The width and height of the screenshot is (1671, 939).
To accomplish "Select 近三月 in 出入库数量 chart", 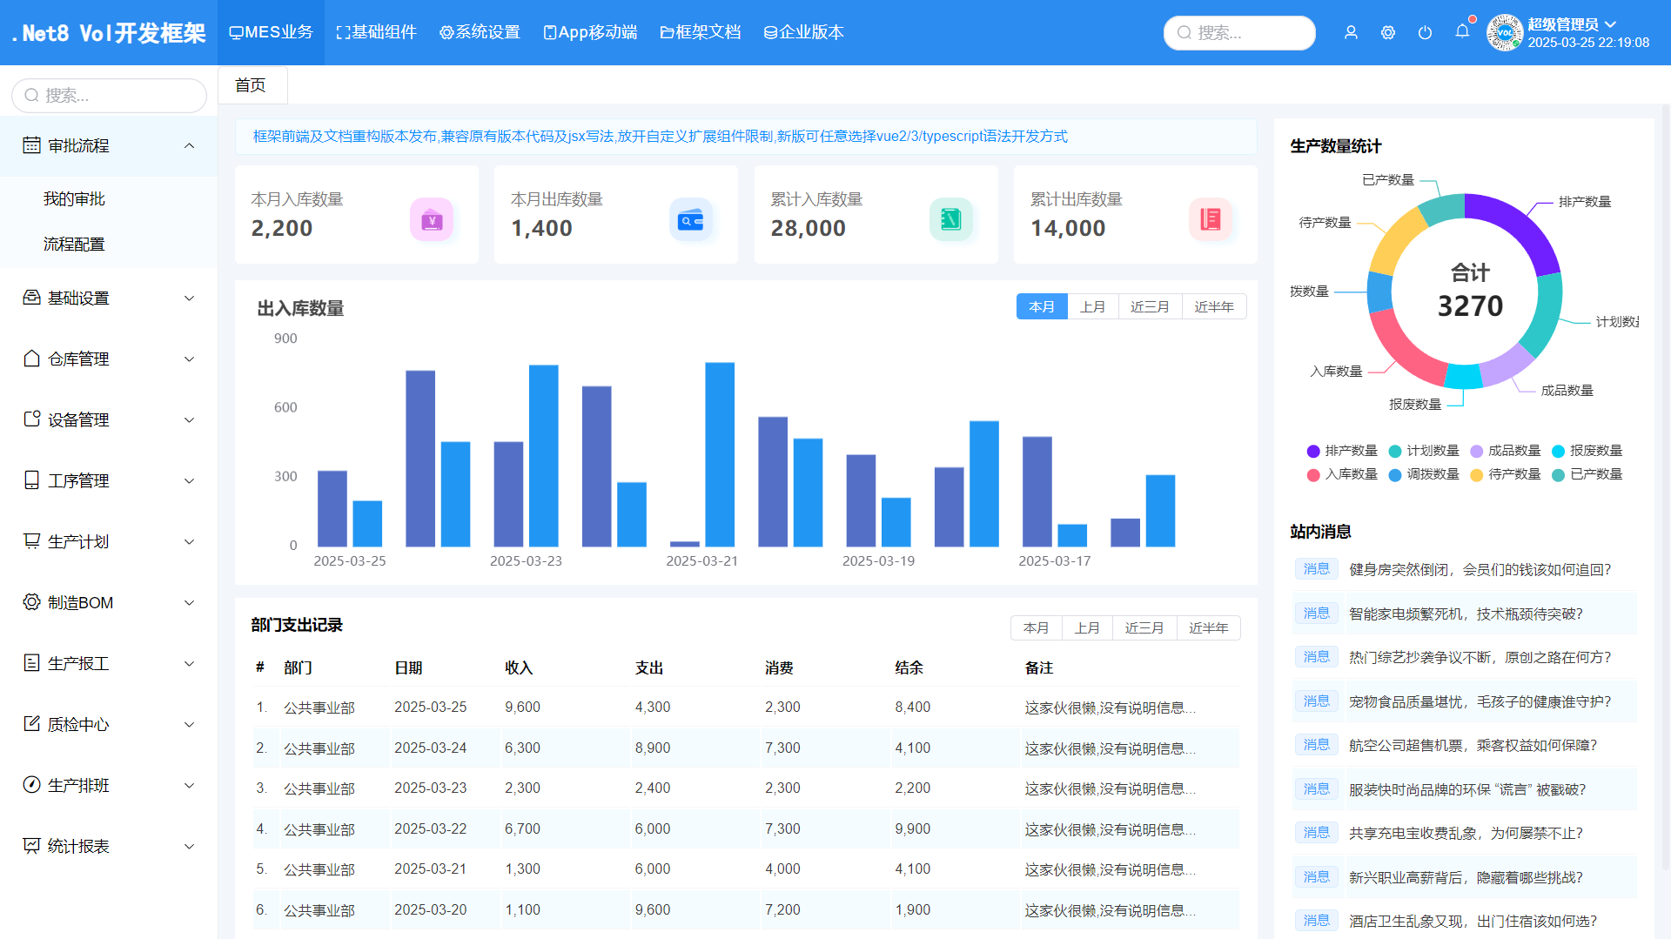I will 1150,307.
